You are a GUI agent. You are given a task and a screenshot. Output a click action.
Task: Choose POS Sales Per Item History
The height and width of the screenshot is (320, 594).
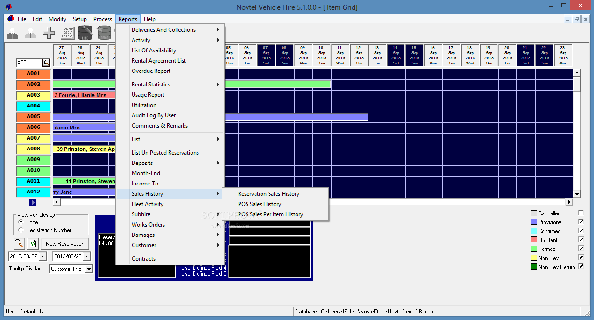(x=276, y=214)
